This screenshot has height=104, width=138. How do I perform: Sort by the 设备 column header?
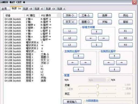point(14,16)
